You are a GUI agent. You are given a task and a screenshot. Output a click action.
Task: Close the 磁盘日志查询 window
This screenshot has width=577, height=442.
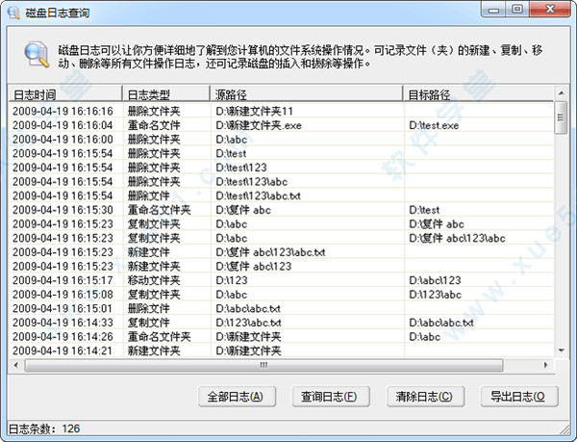550,10
